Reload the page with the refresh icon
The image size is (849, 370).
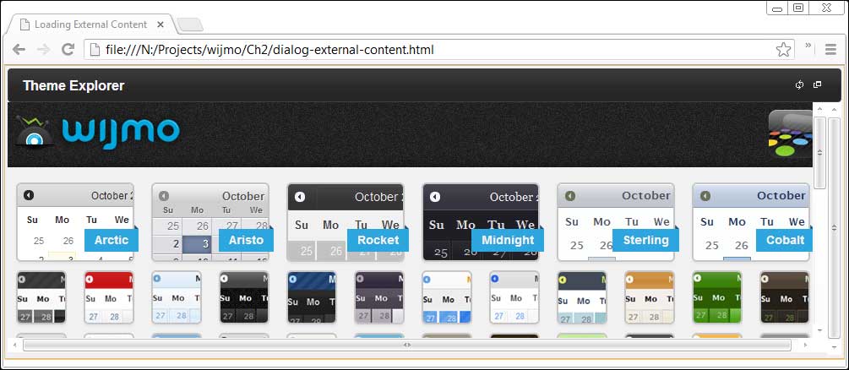(68, 50)
